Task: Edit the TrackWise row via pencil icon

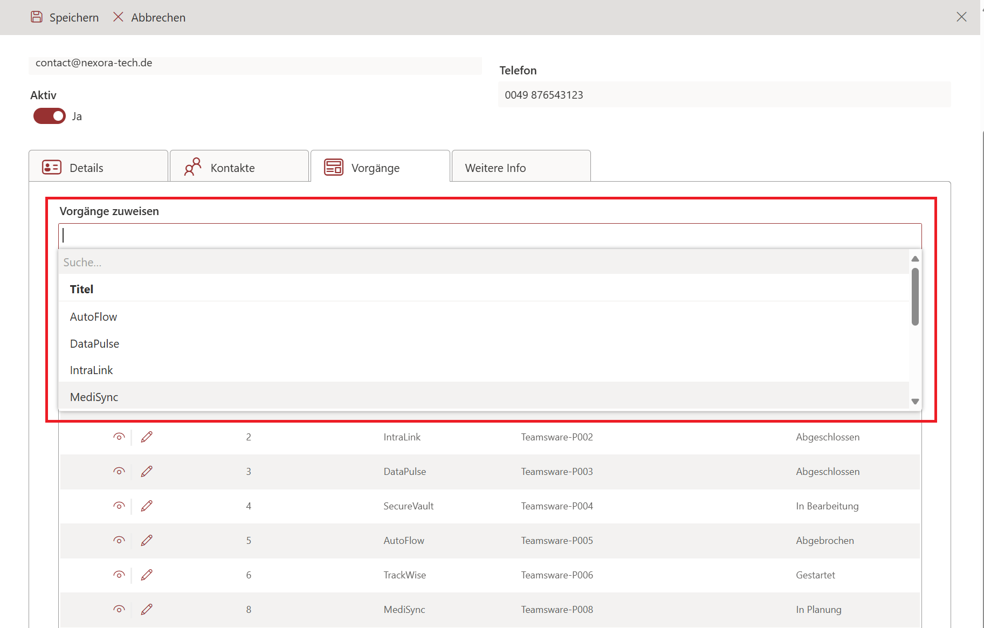Action: [x=147, y=575]
